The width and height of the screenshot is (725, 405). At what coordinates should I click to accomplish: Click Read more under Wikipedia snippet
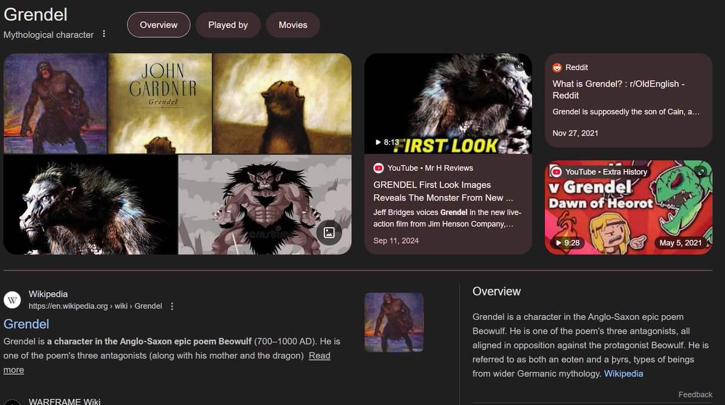coord(320,355)
